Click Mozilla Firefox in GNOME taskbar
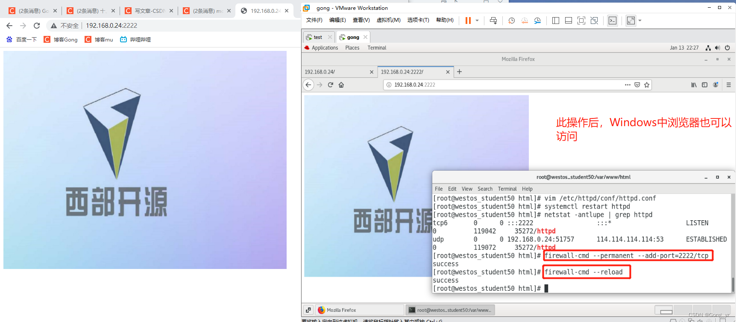The image size is (736, 322). [x=360, y=310]
